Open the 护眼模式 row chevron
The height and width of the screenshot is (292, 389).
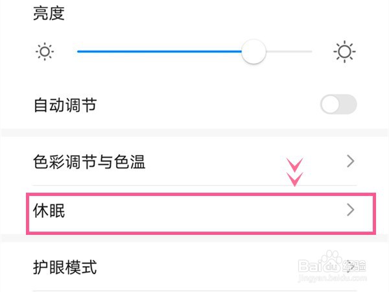[351, 267]
